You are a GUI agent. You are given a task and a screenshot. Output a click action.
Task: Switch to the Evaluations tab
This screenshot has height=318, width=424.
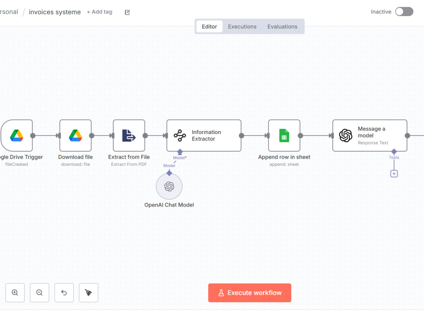click(282, 26)
